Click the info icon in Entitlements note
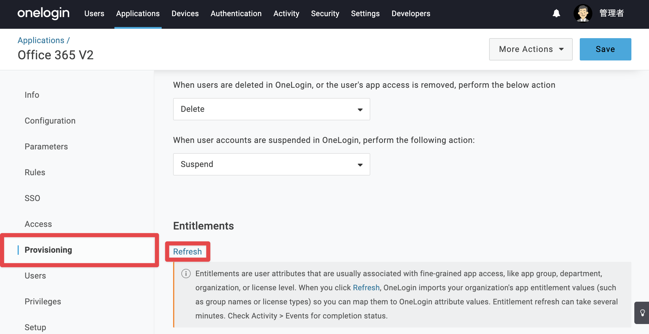 pos(186,274)
